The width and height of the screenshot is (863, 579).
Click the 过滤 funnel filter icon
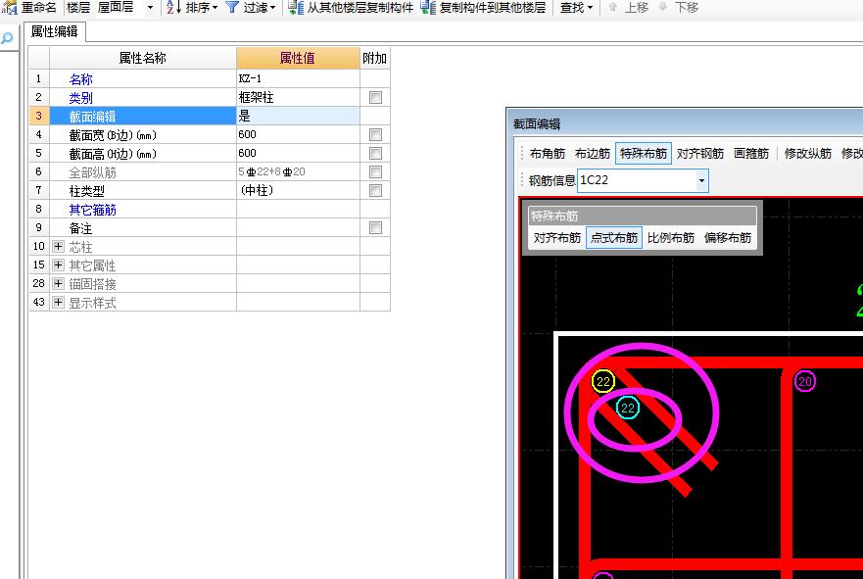[x=233, y=7]
